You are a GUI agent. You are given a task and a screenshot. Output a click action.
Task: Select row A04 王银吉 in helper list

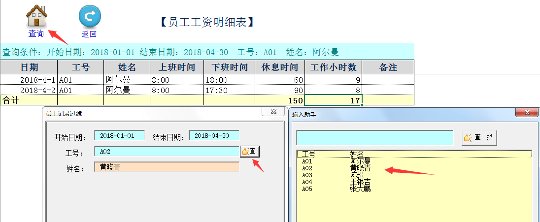(x=414, y=182)
